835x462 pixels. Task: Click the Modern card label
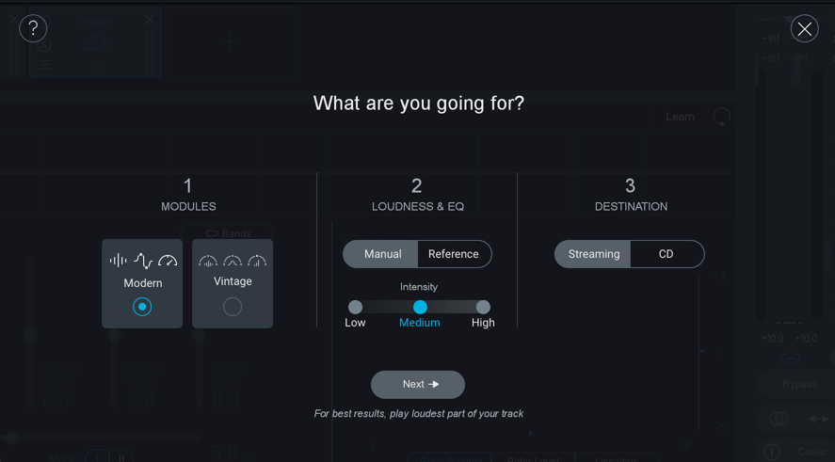click(143, 283)
